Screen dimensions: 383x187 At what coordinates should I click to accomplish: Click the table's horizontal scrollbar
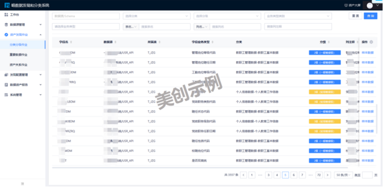[x=200, y=168]
